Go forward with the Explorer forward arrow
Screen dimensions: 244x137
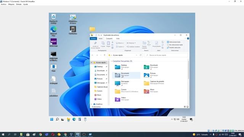[x=97, y=55]
